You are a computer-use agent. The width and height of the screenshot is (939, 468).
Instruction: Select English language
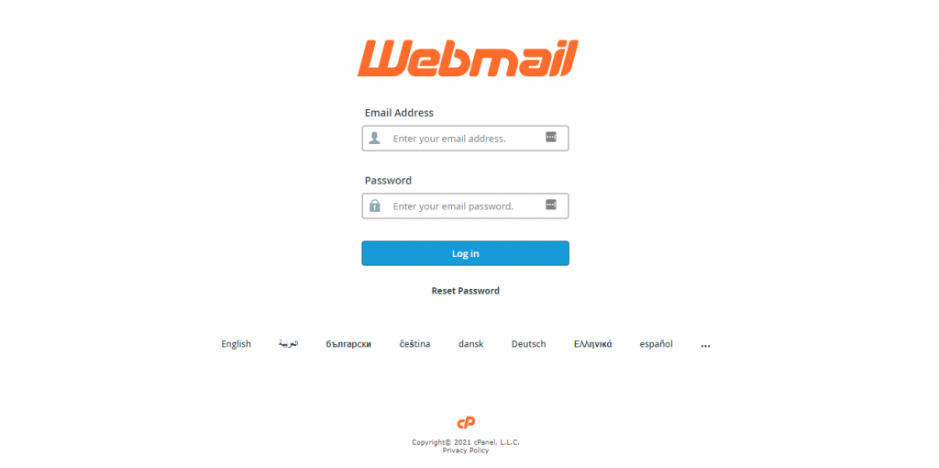tap(236, 344)
